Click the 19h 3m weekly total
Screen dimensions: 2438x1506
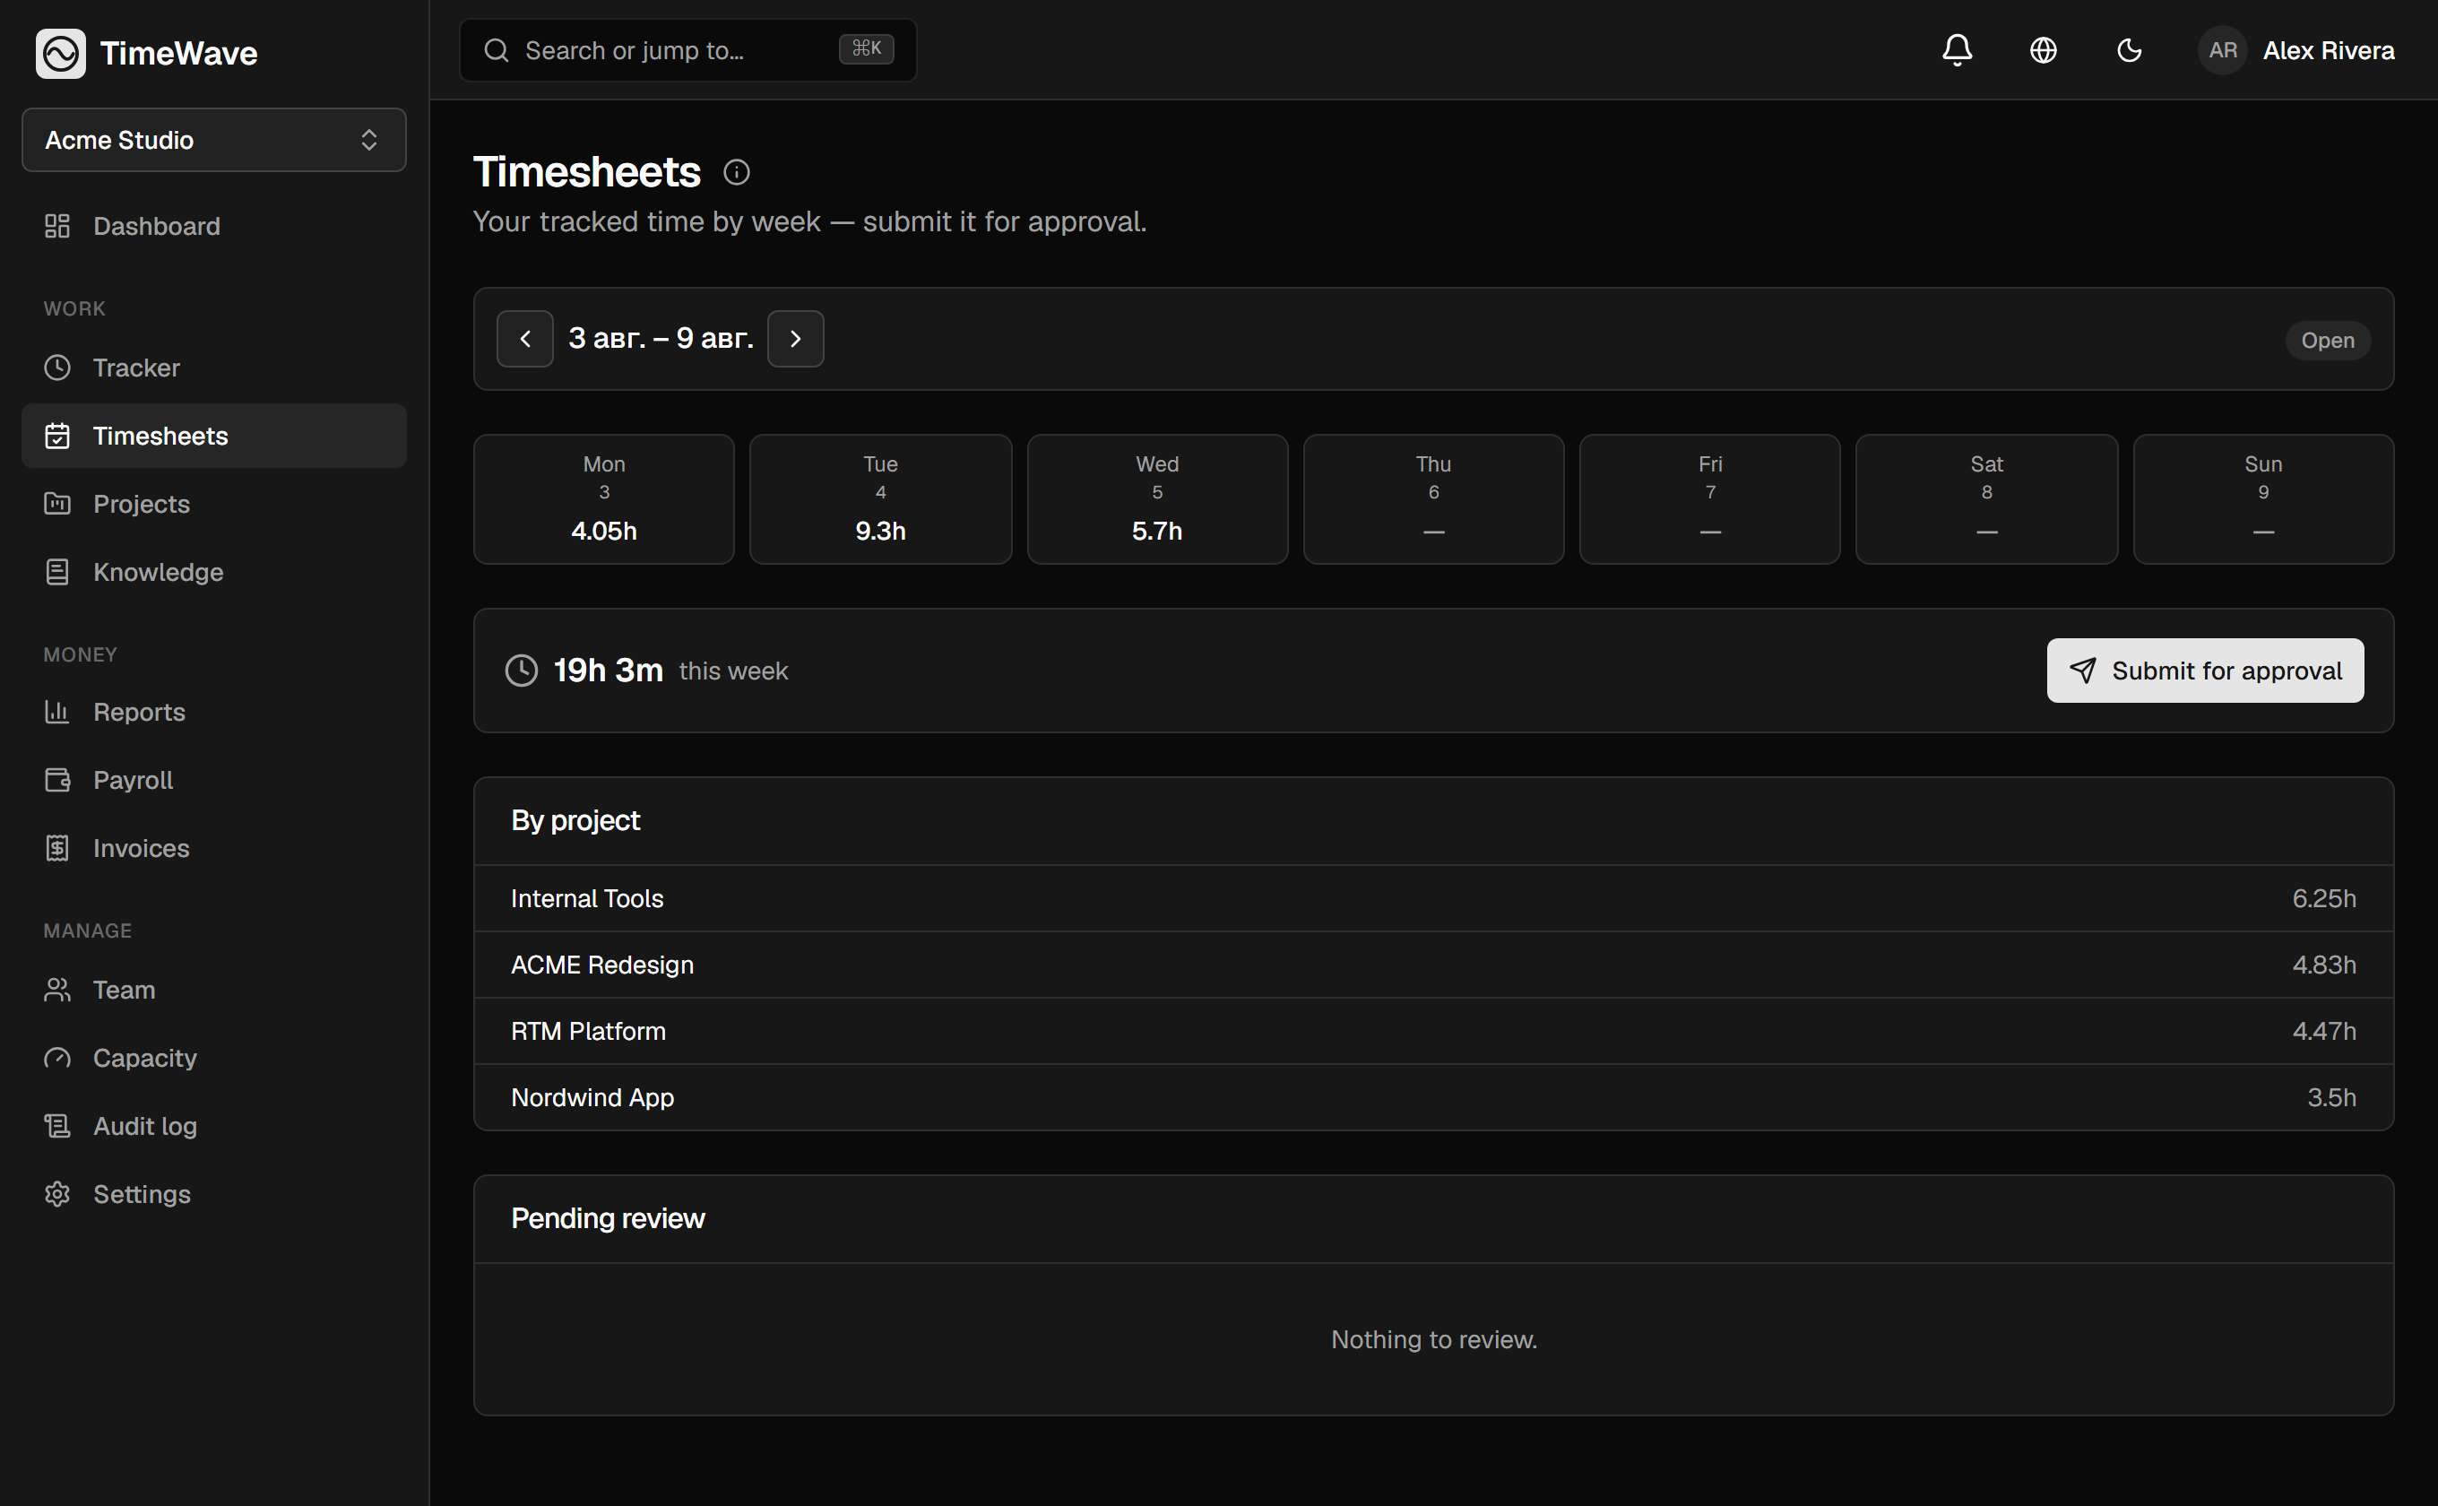[x=609, y=671]
